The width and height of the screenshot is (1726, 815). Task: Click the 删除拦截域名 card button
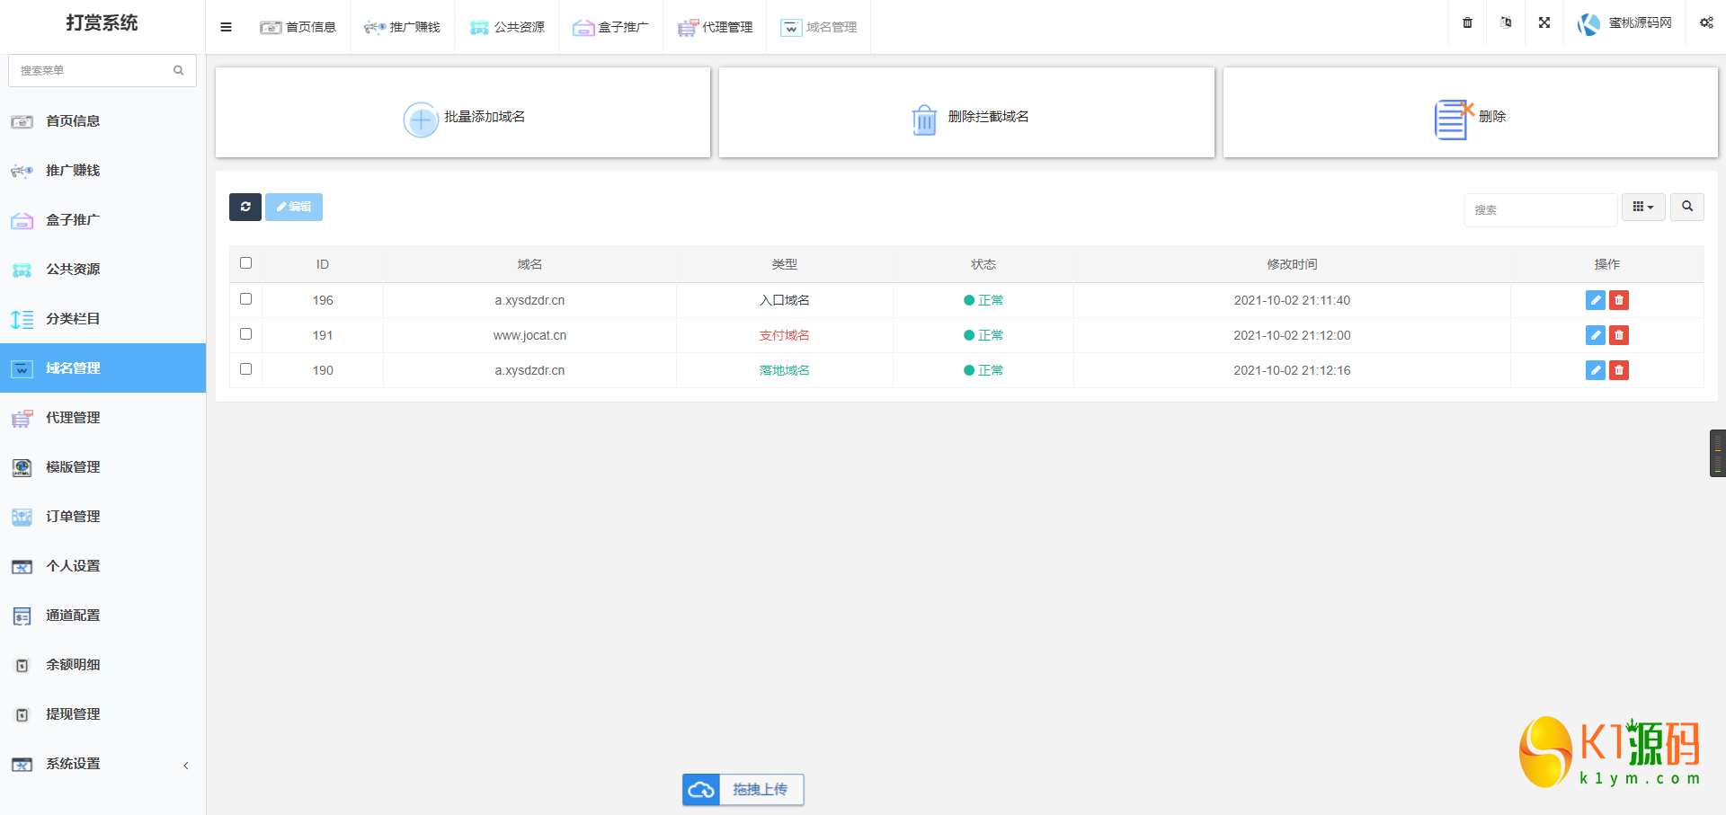[966, 117]
